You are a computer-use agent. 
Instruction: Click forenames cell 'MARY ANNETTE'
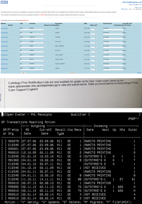(x=60, y=46)
